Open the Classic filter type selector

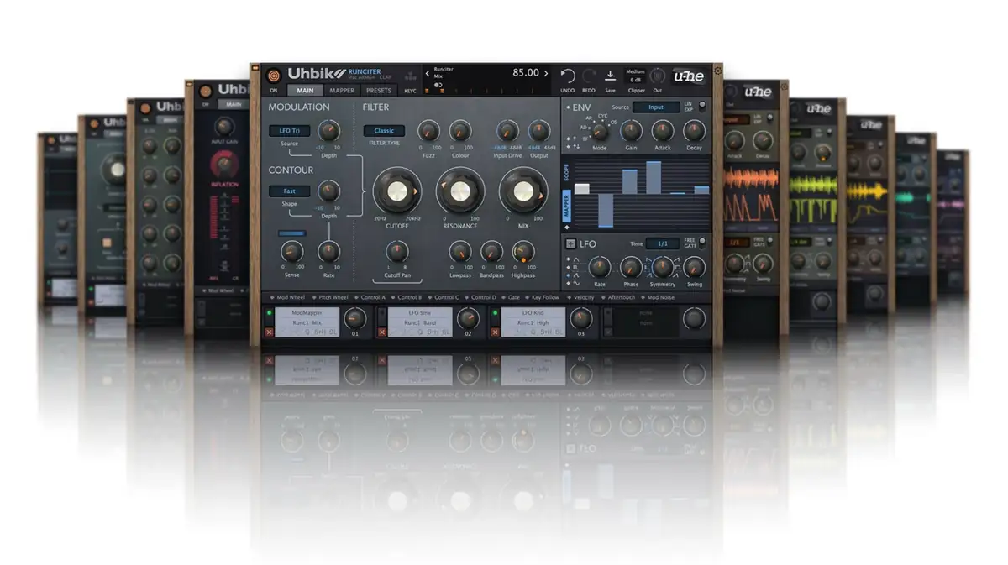tap(383, 131)
